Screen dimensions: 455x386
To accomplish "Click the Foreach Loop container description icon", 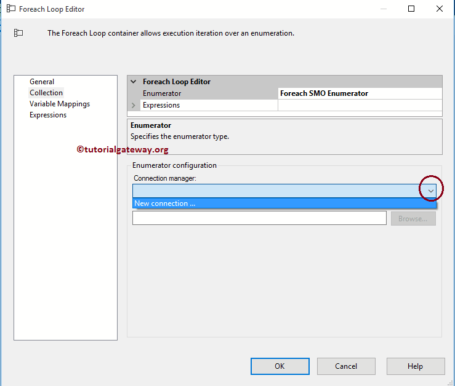I will pos(18,33).
